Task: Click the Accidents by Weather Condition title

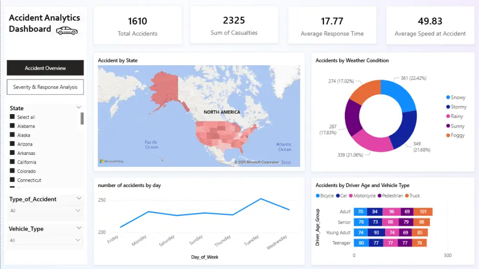Action: (352, 60)
